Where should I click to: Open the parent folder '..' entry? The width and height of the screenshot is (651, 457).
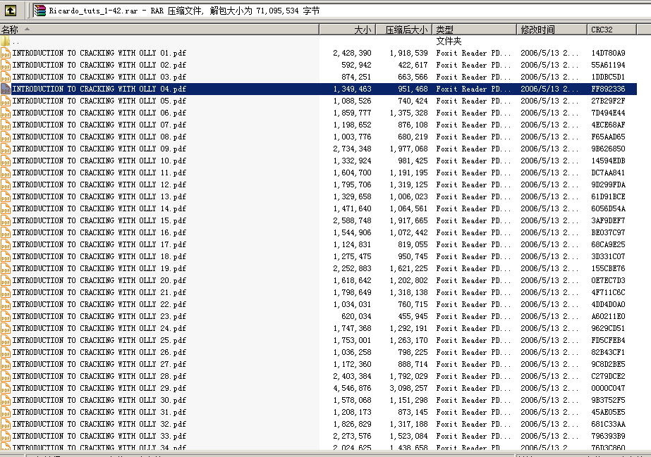11,42
